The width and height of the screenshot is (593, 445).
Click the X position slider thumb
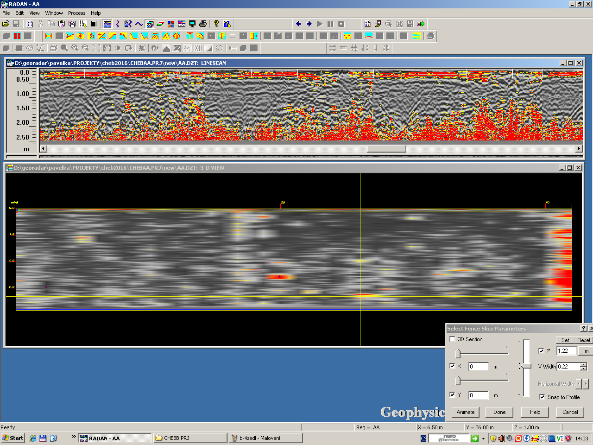(458, 354)
